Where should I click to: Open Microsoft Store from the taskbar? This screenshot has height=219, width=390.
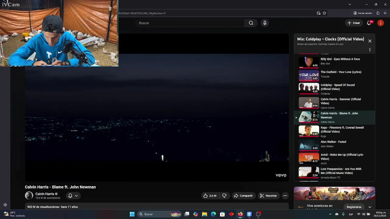(222, 214)
